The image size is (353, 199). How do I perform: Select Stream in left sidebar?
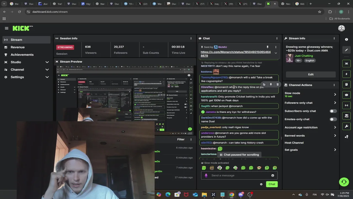[27, 40]
